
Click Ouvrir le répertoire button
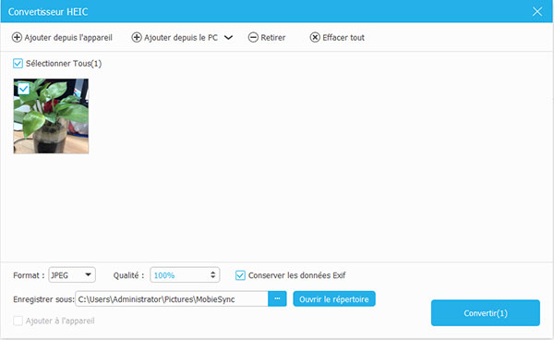click(334, 299)
